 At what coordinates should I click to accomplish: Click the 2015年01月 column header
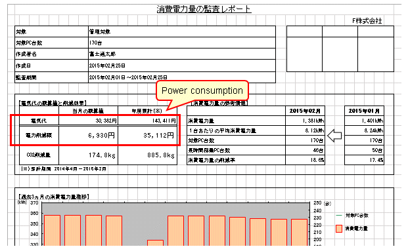tap(364, 111)
